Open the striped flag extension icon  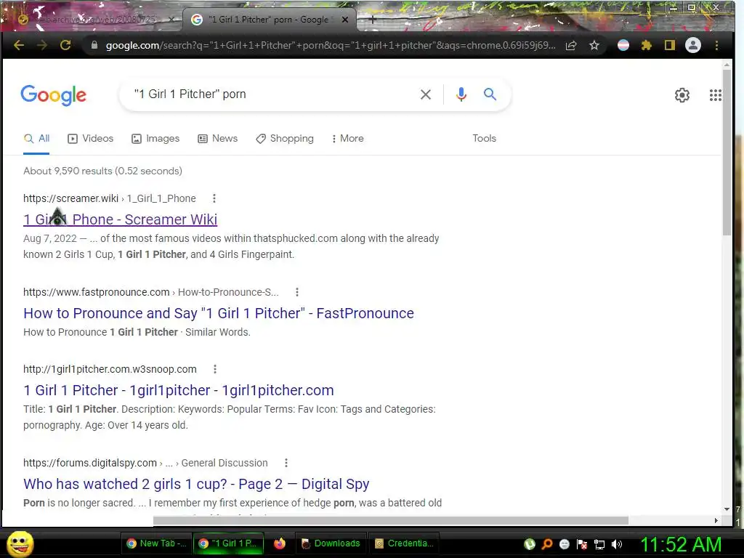(623, 45)
